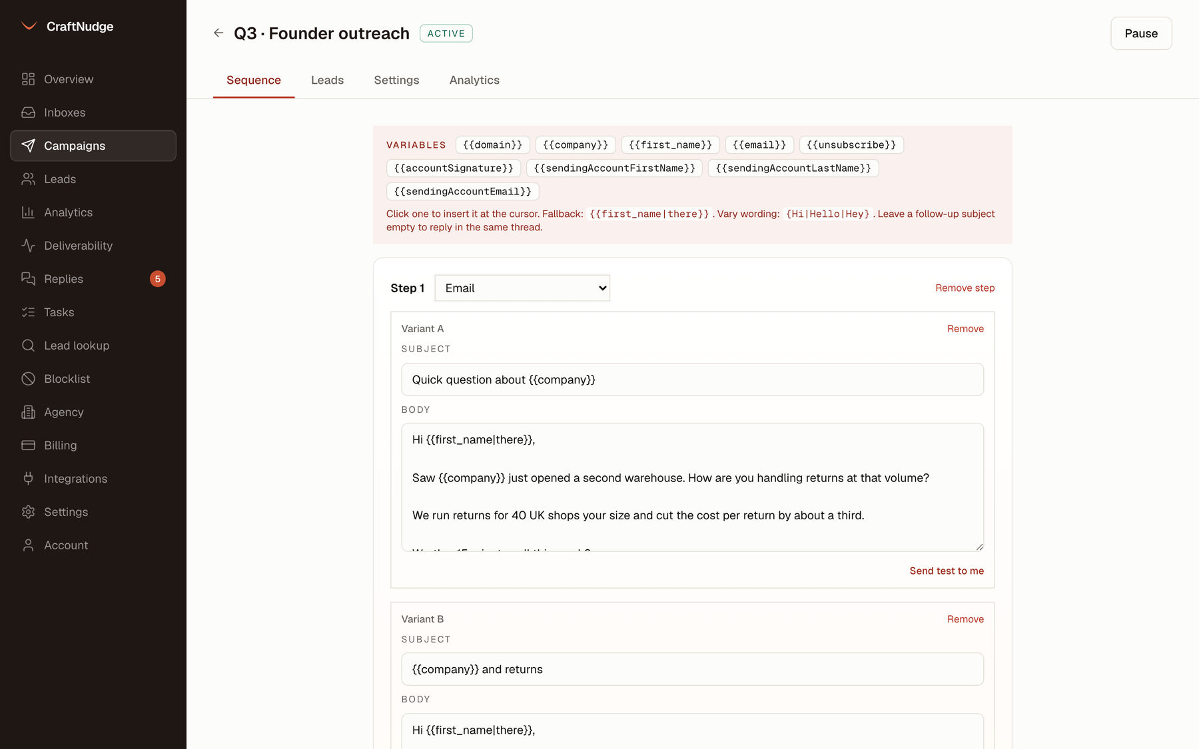Viewport: 1199px width, 749px height.
Task: Insert the {{sendingAccountEmail}} variable
Action: click(463, 192)
